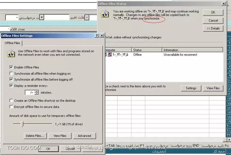
Task: Tick the checkbox beside computer ۱۰.۱۴۰.۱۲.۵ row
Action: [x=106, y=55]
